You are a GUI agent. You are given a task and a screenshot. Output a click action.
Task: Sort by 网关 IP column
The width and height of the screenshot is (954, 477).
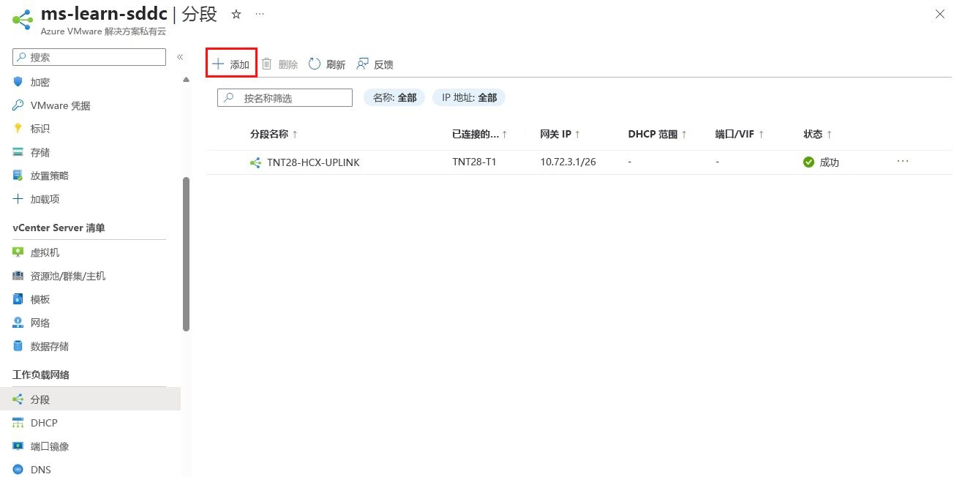tap(560, 135)
